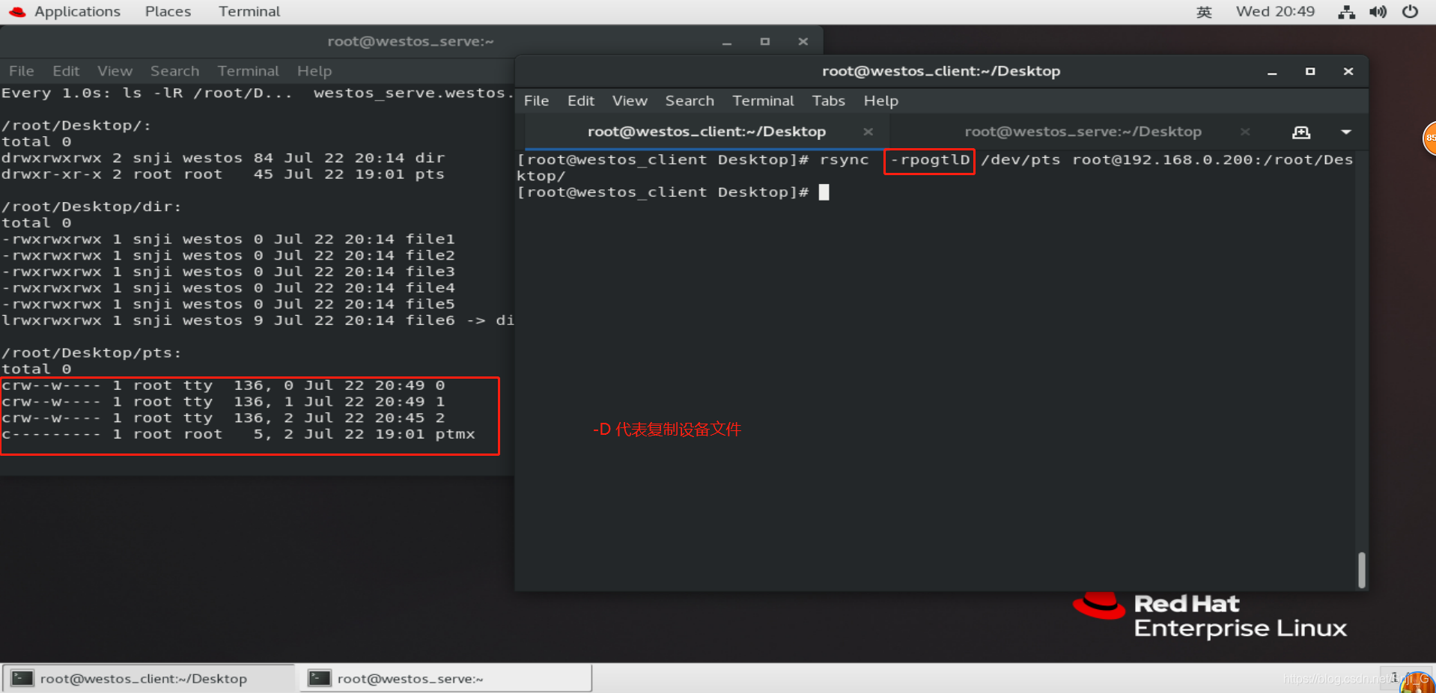The width and height of the screenshot is (1436, 693).
Task: Open Edit menu in westos_client terminal
Action: coord(580,101)
